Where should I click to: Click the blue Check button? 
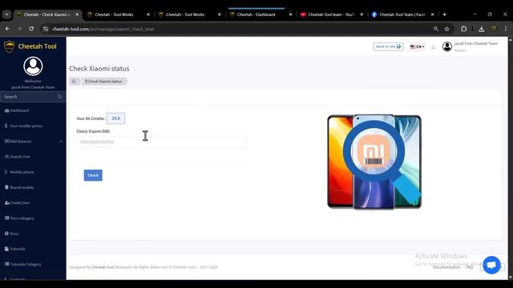tap(93, 175)
